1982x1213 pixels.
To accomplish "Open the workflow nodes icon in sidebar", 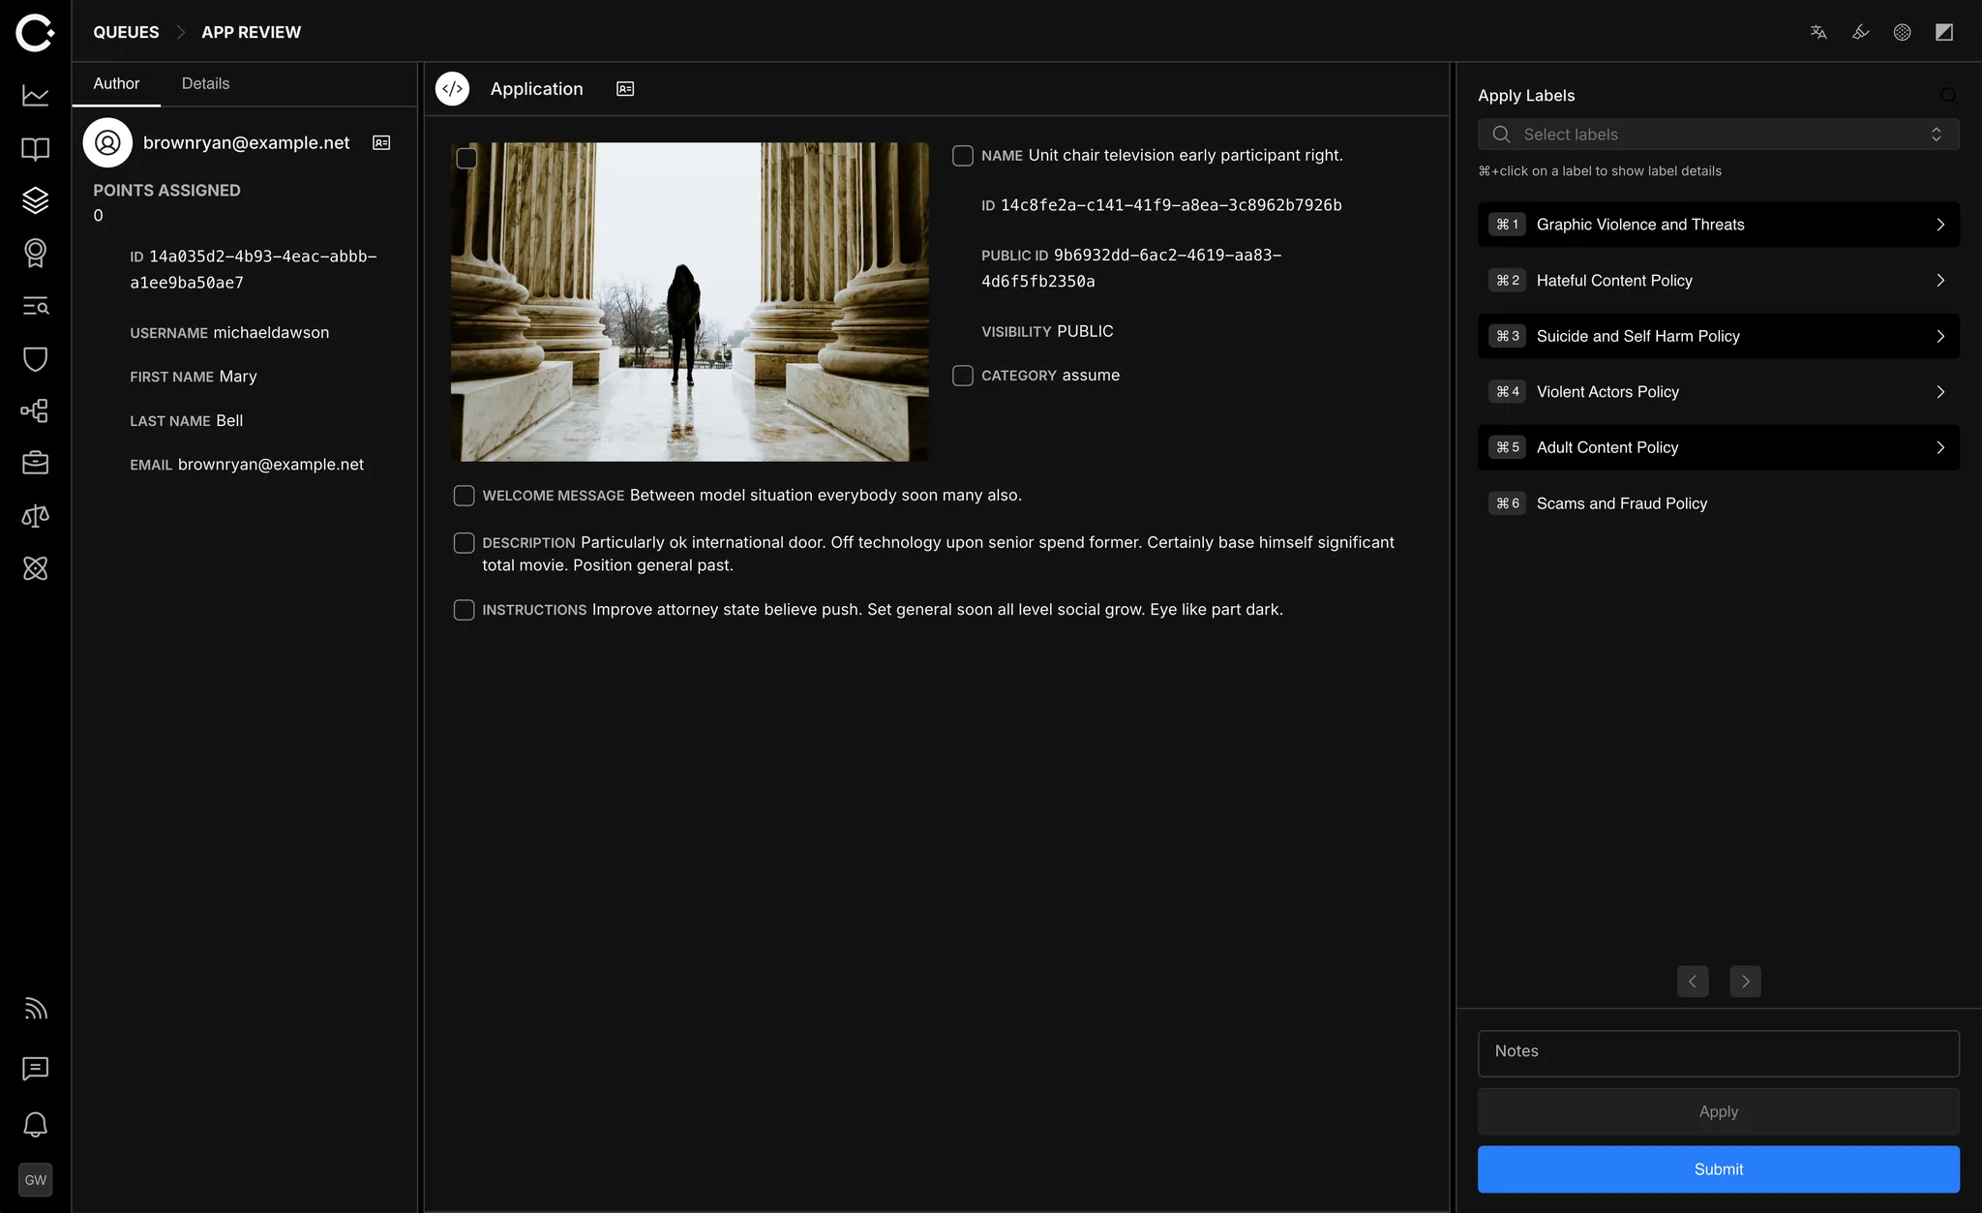I will 36,410.
